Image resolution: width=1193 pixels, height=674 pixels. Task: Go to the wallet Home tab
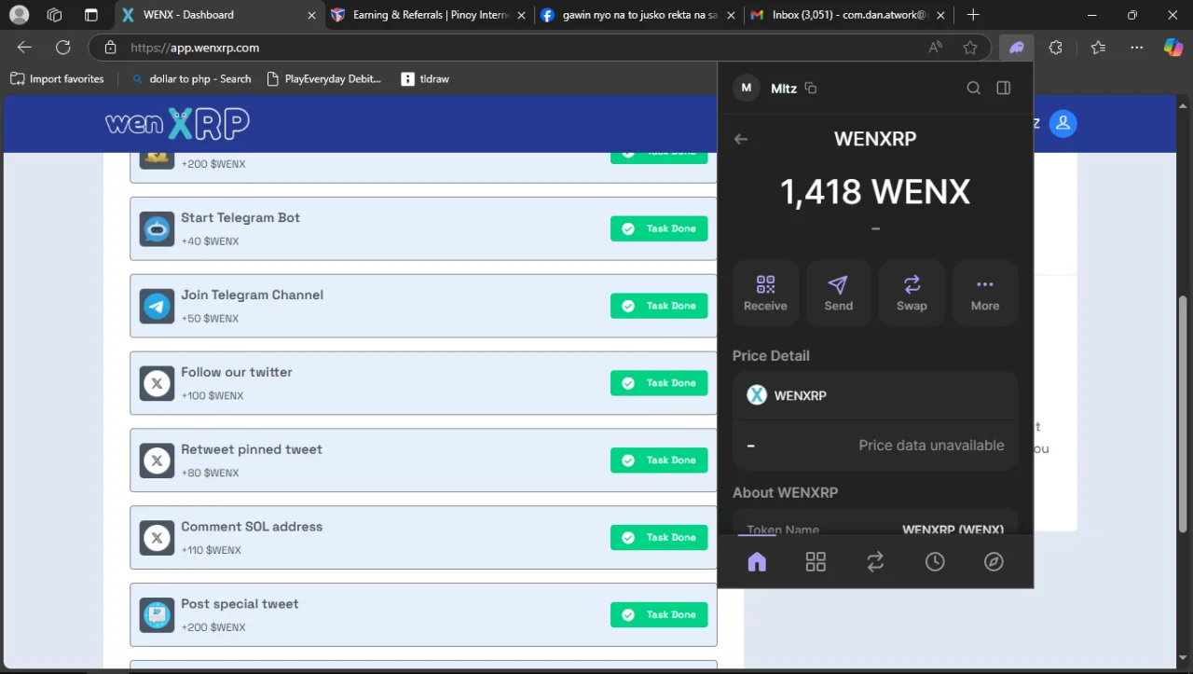757,561
